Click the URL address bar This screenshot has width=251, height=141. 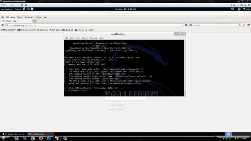pos(95,25)
